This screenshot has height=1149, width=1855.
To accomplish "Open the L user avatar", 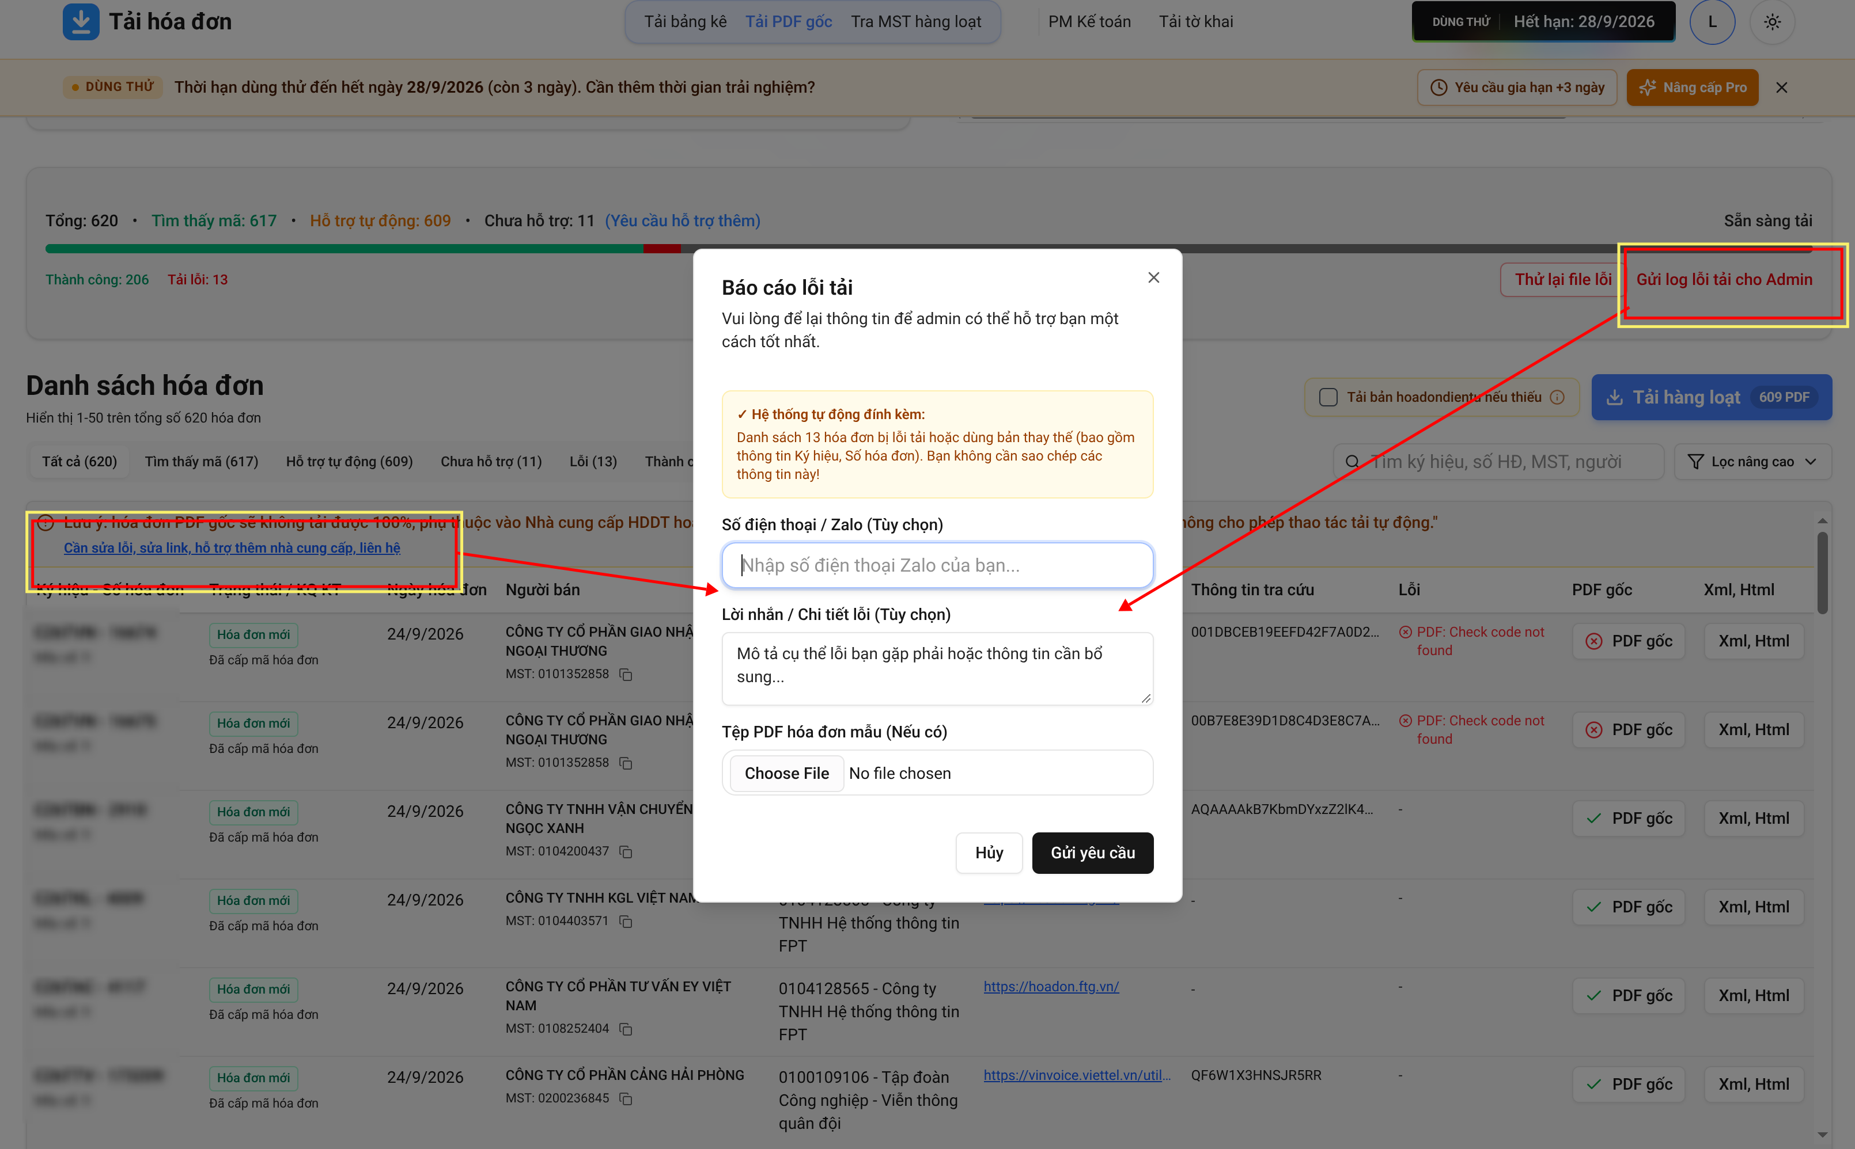I will pyautogui.click(x=1712, y=22).
